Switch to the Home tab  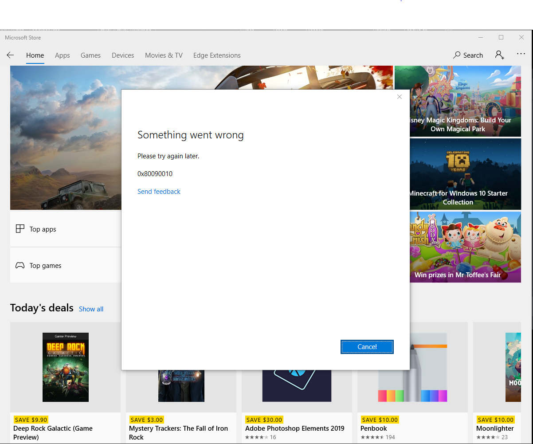(x=35, y=55)
